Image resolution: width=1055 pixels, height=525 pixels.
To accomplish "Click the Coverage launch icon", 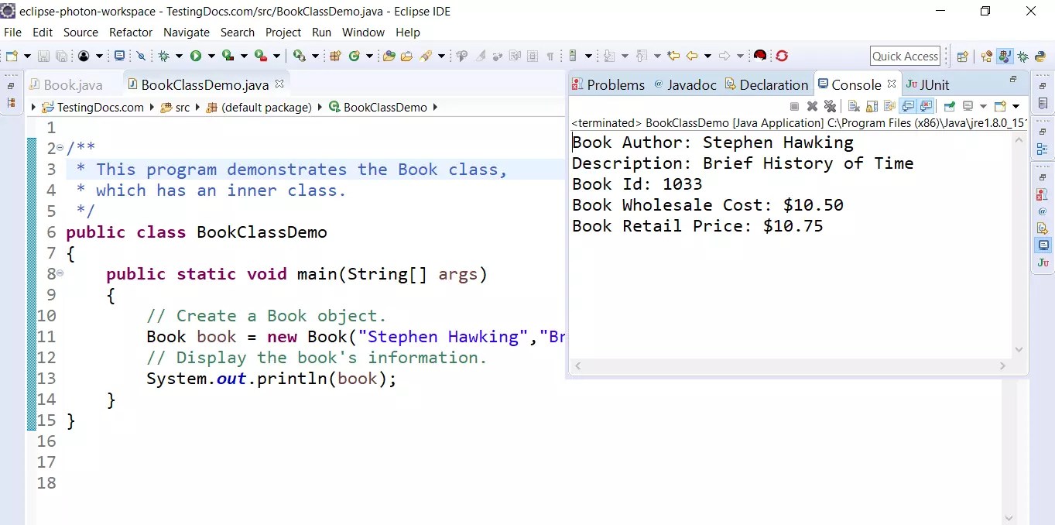I will pos(229,56).
